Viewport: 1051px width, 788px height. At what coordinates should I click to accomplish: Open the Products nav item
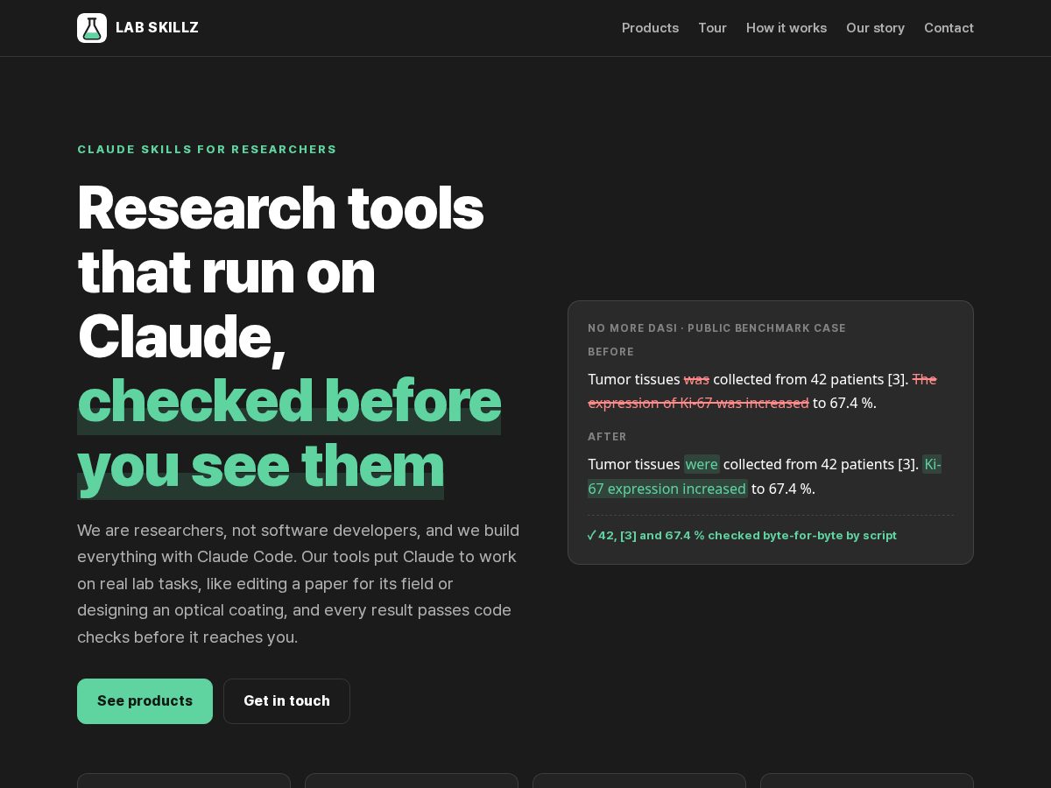650,28
